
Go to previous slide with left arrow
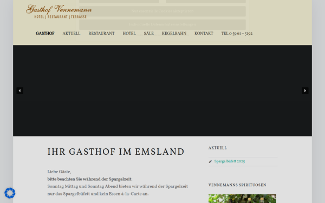click(x=19, y=91)
